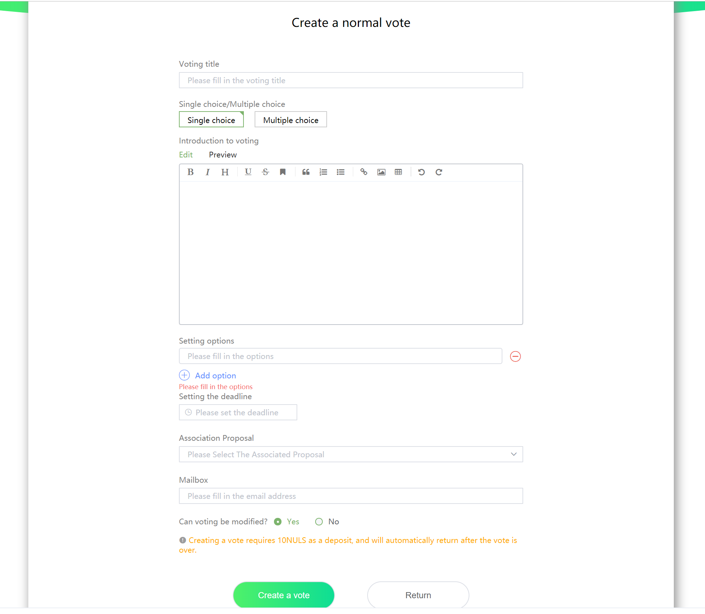This screenshot has height=614, width=705.
Task: Switch to the Preview tab
Action: point(223,155)
